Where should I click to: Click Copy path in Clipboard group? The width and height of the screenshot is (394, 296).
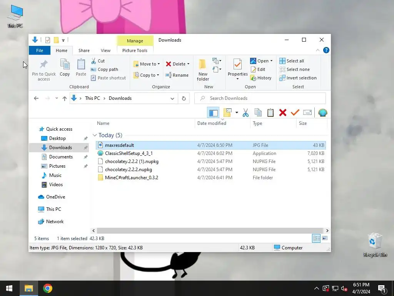click(104, 69)
